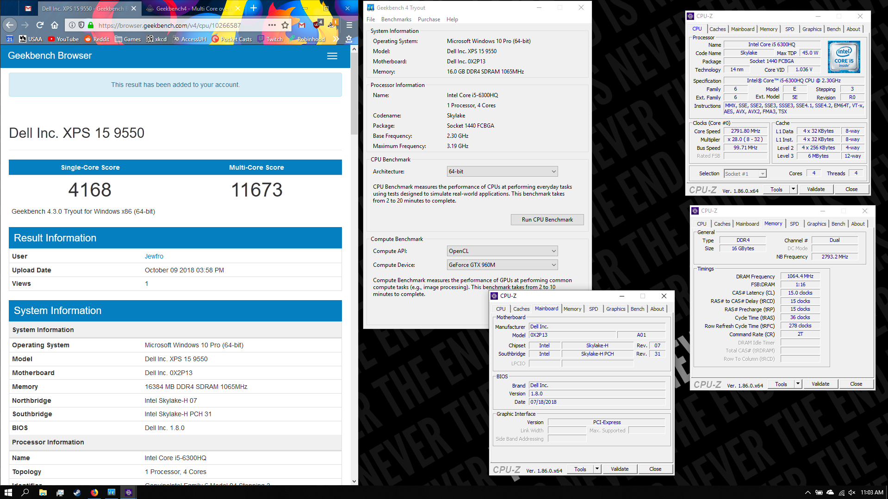Open tracking protection shield icon

(x=81, y=25)
